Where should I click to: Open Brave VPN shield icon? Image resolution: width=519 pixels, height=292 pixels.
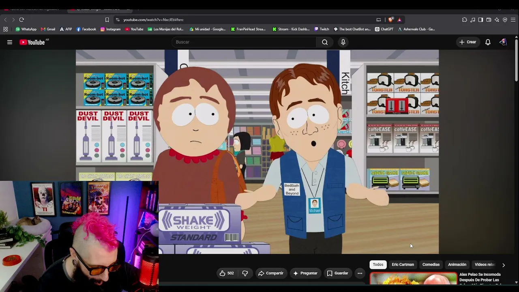[x=505, y=19]
